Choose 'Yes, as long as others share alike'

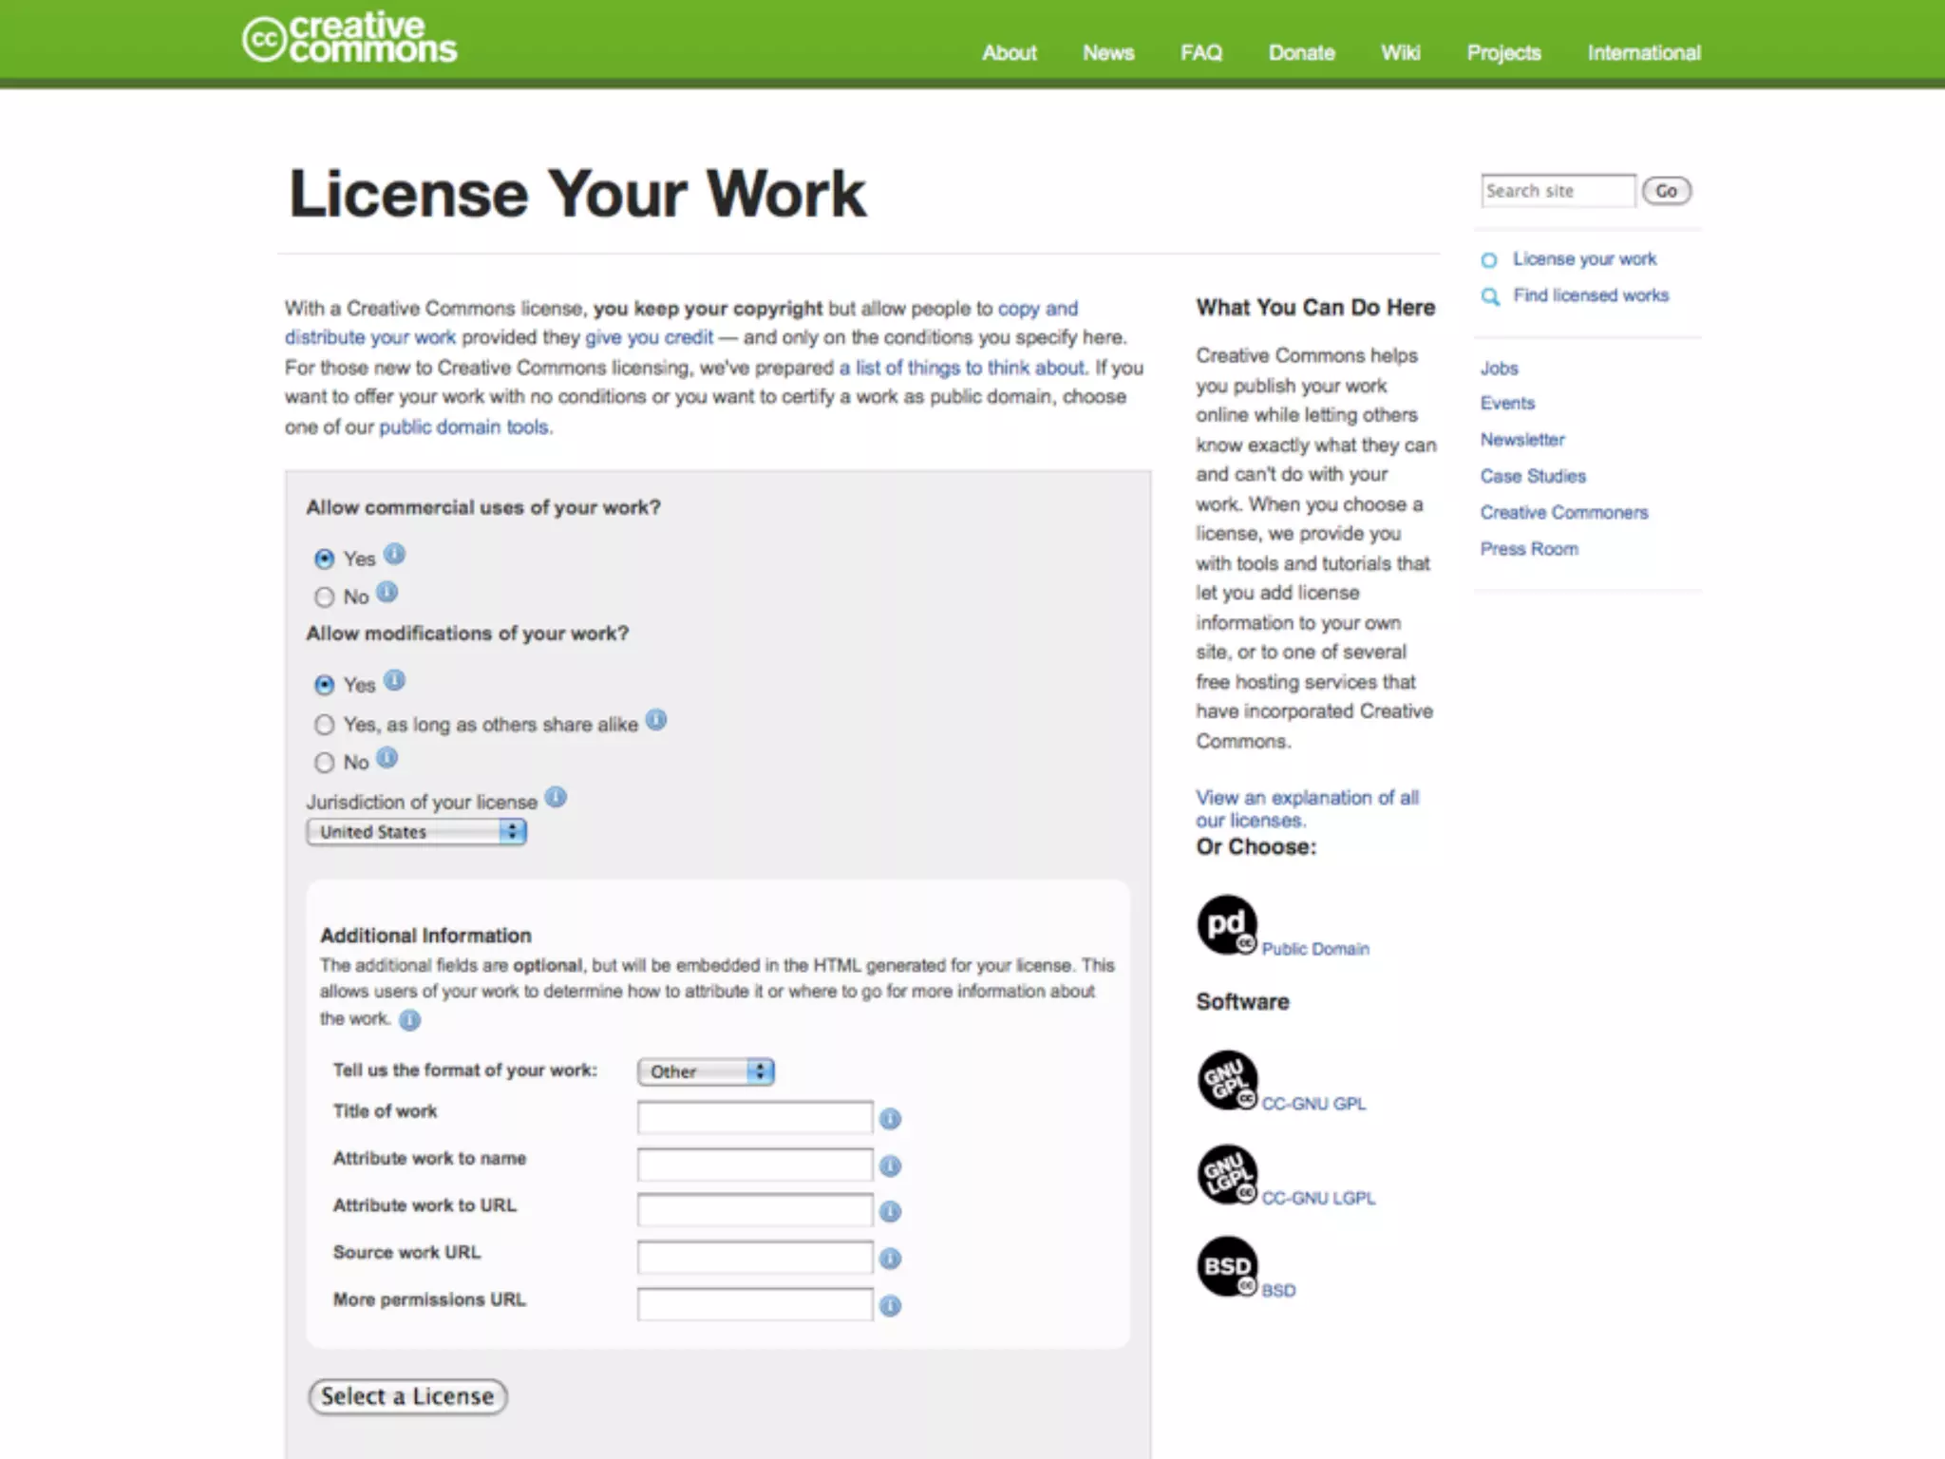(x=325, y=725)
